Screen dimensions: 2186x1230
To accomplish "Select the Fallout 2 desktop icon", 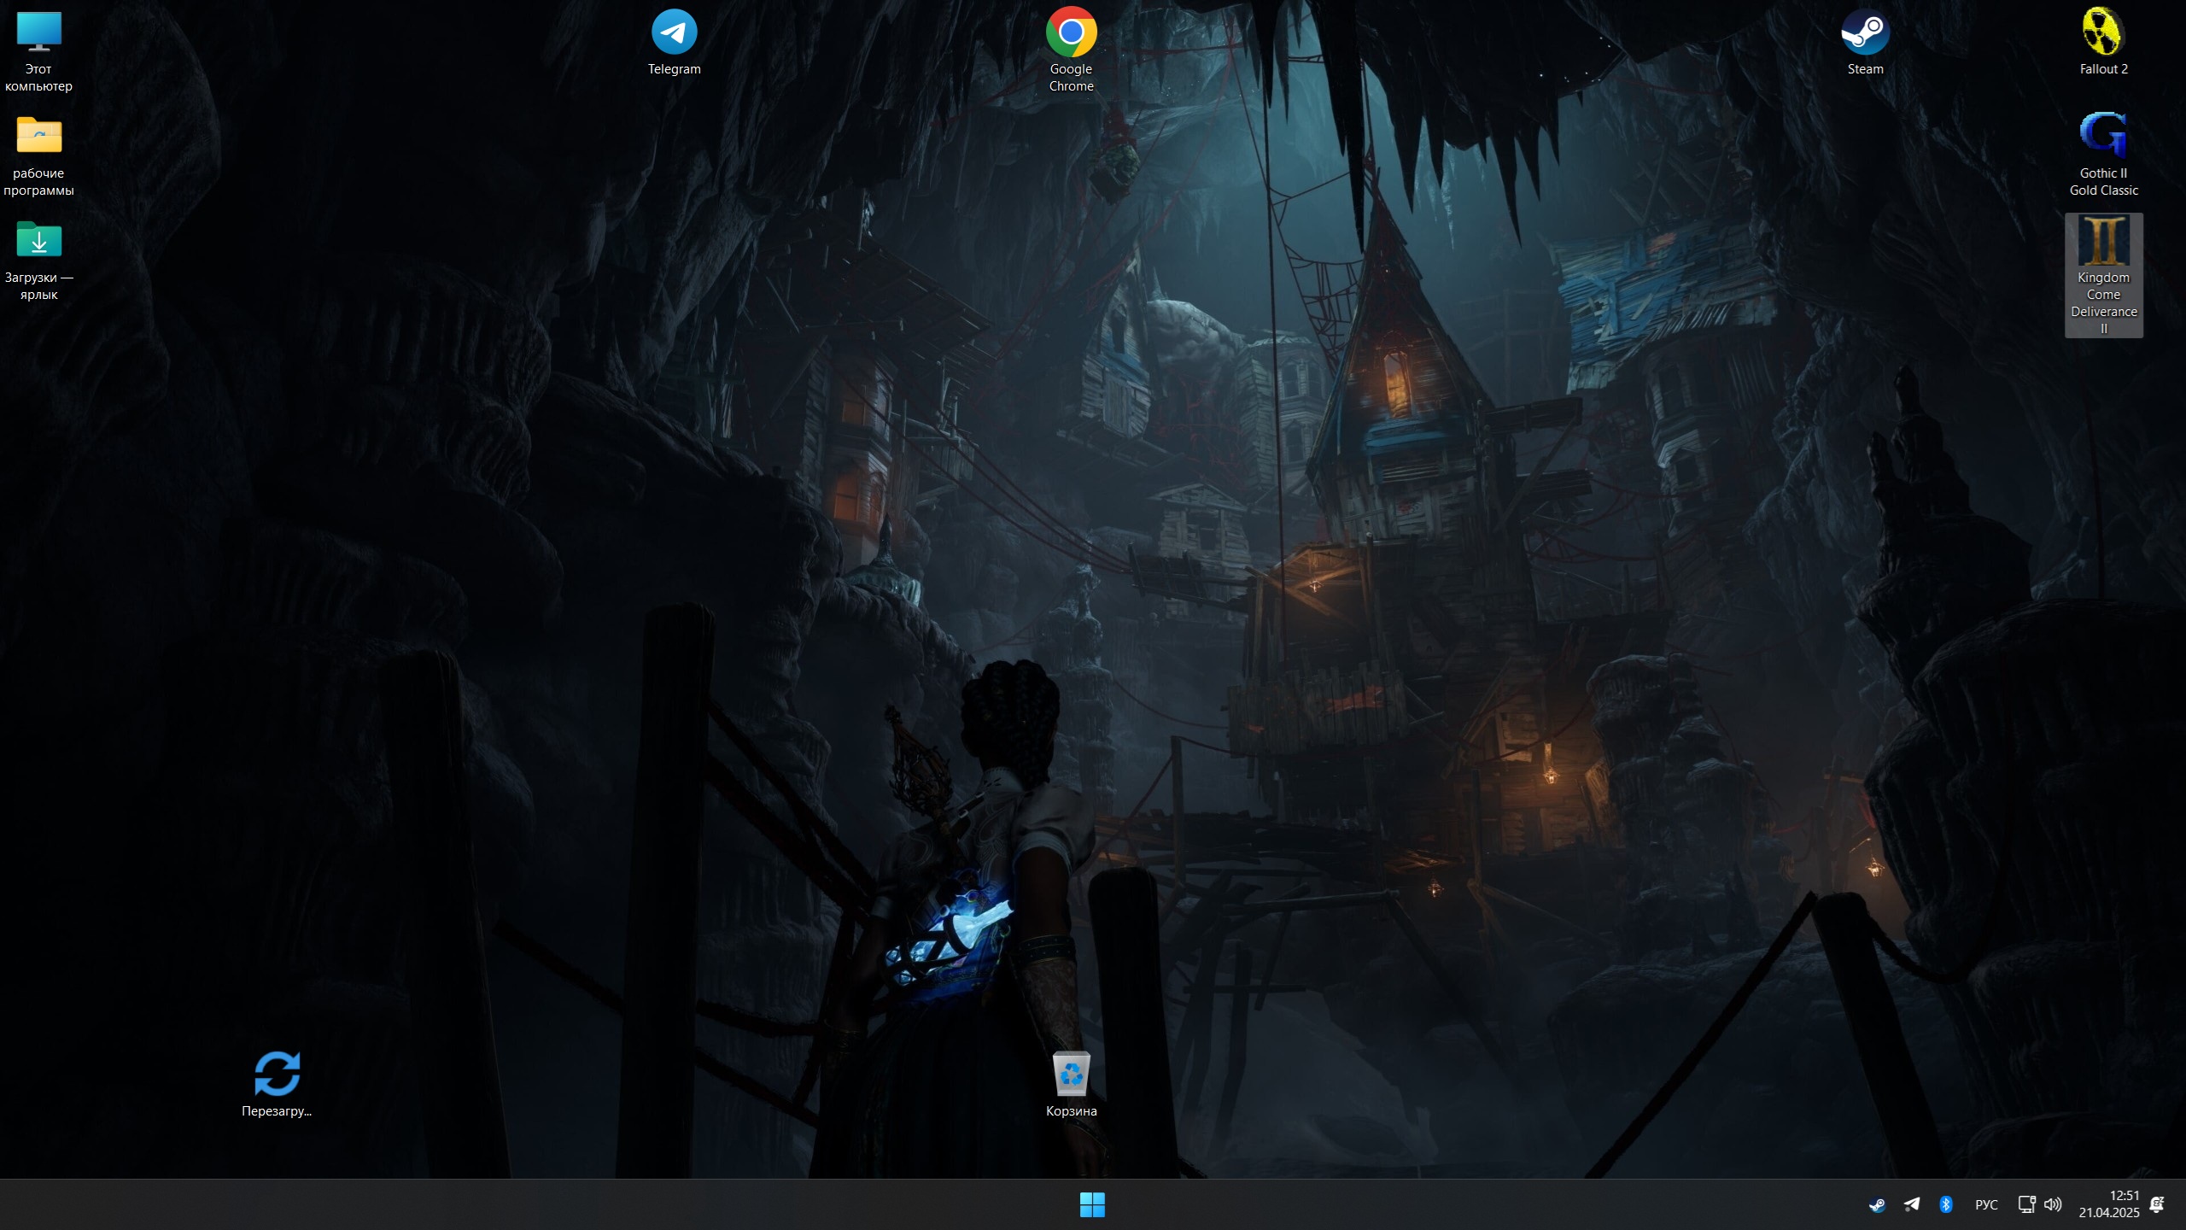I will tap(2103, 32).
